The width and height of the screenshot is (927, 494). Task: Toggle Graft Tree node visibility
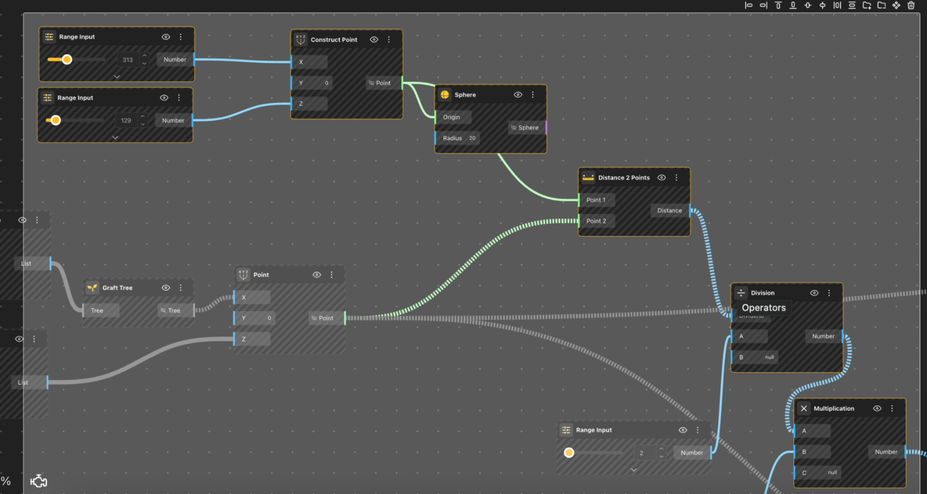click(x=166, y=288)
